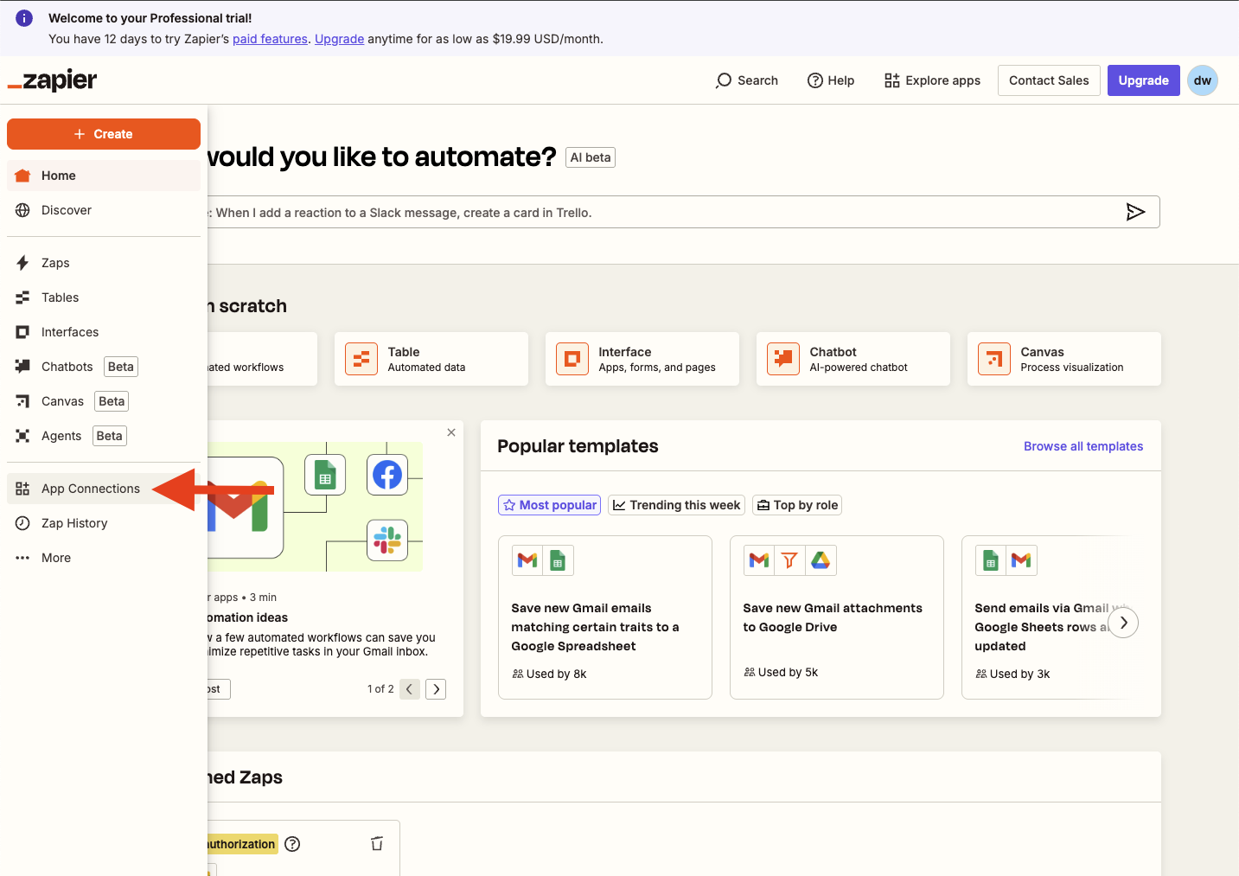This screenshot has width=1239, height=876.
Task: Select the Most popular tab
Action: tap(549, 505)
